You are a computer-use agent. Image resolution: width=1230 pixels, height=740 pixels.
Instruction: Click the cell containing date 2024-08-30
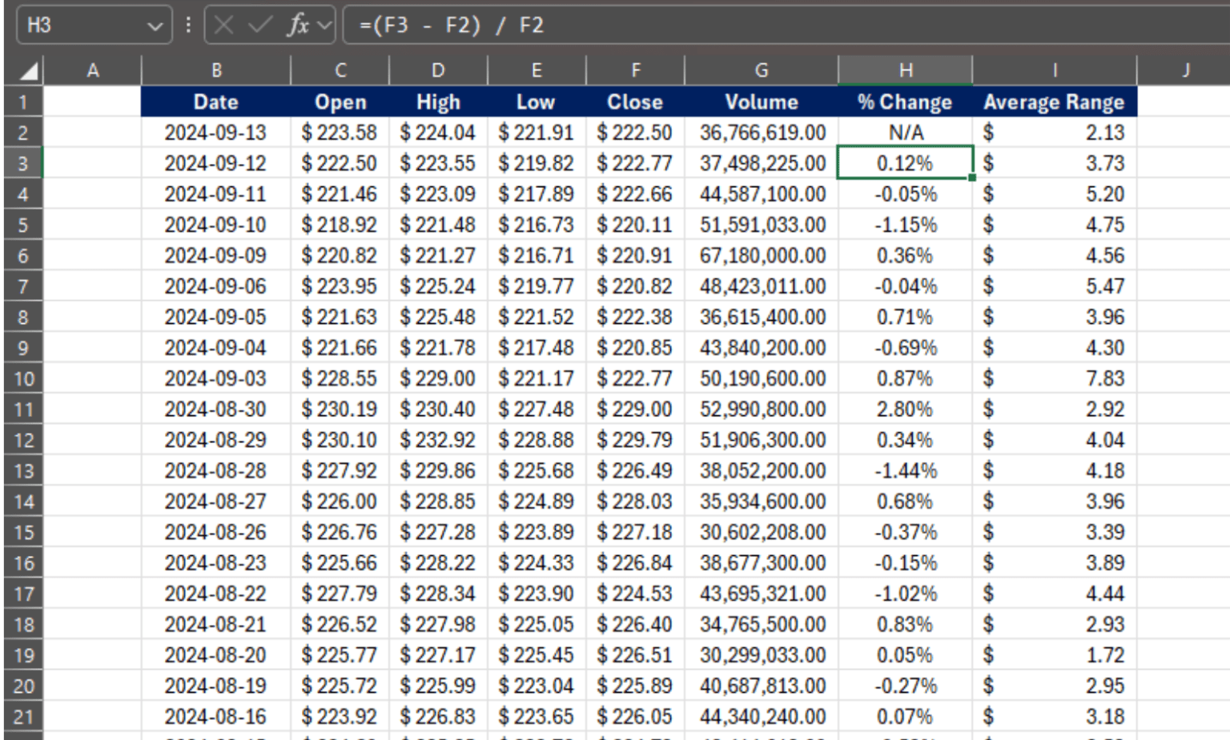[216, 409]
